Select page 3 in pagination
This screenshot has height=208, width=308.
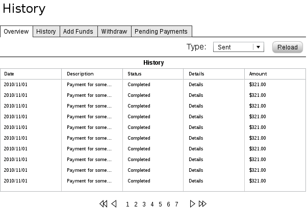point(144,204)
